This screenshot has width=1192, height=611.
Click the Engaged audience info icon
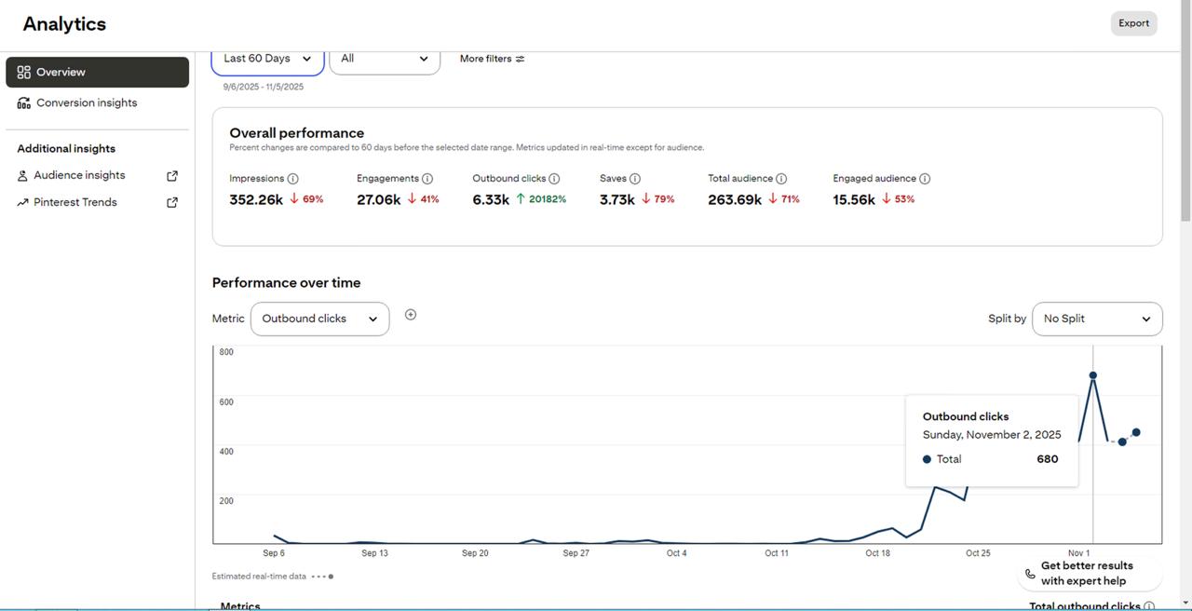925,179
